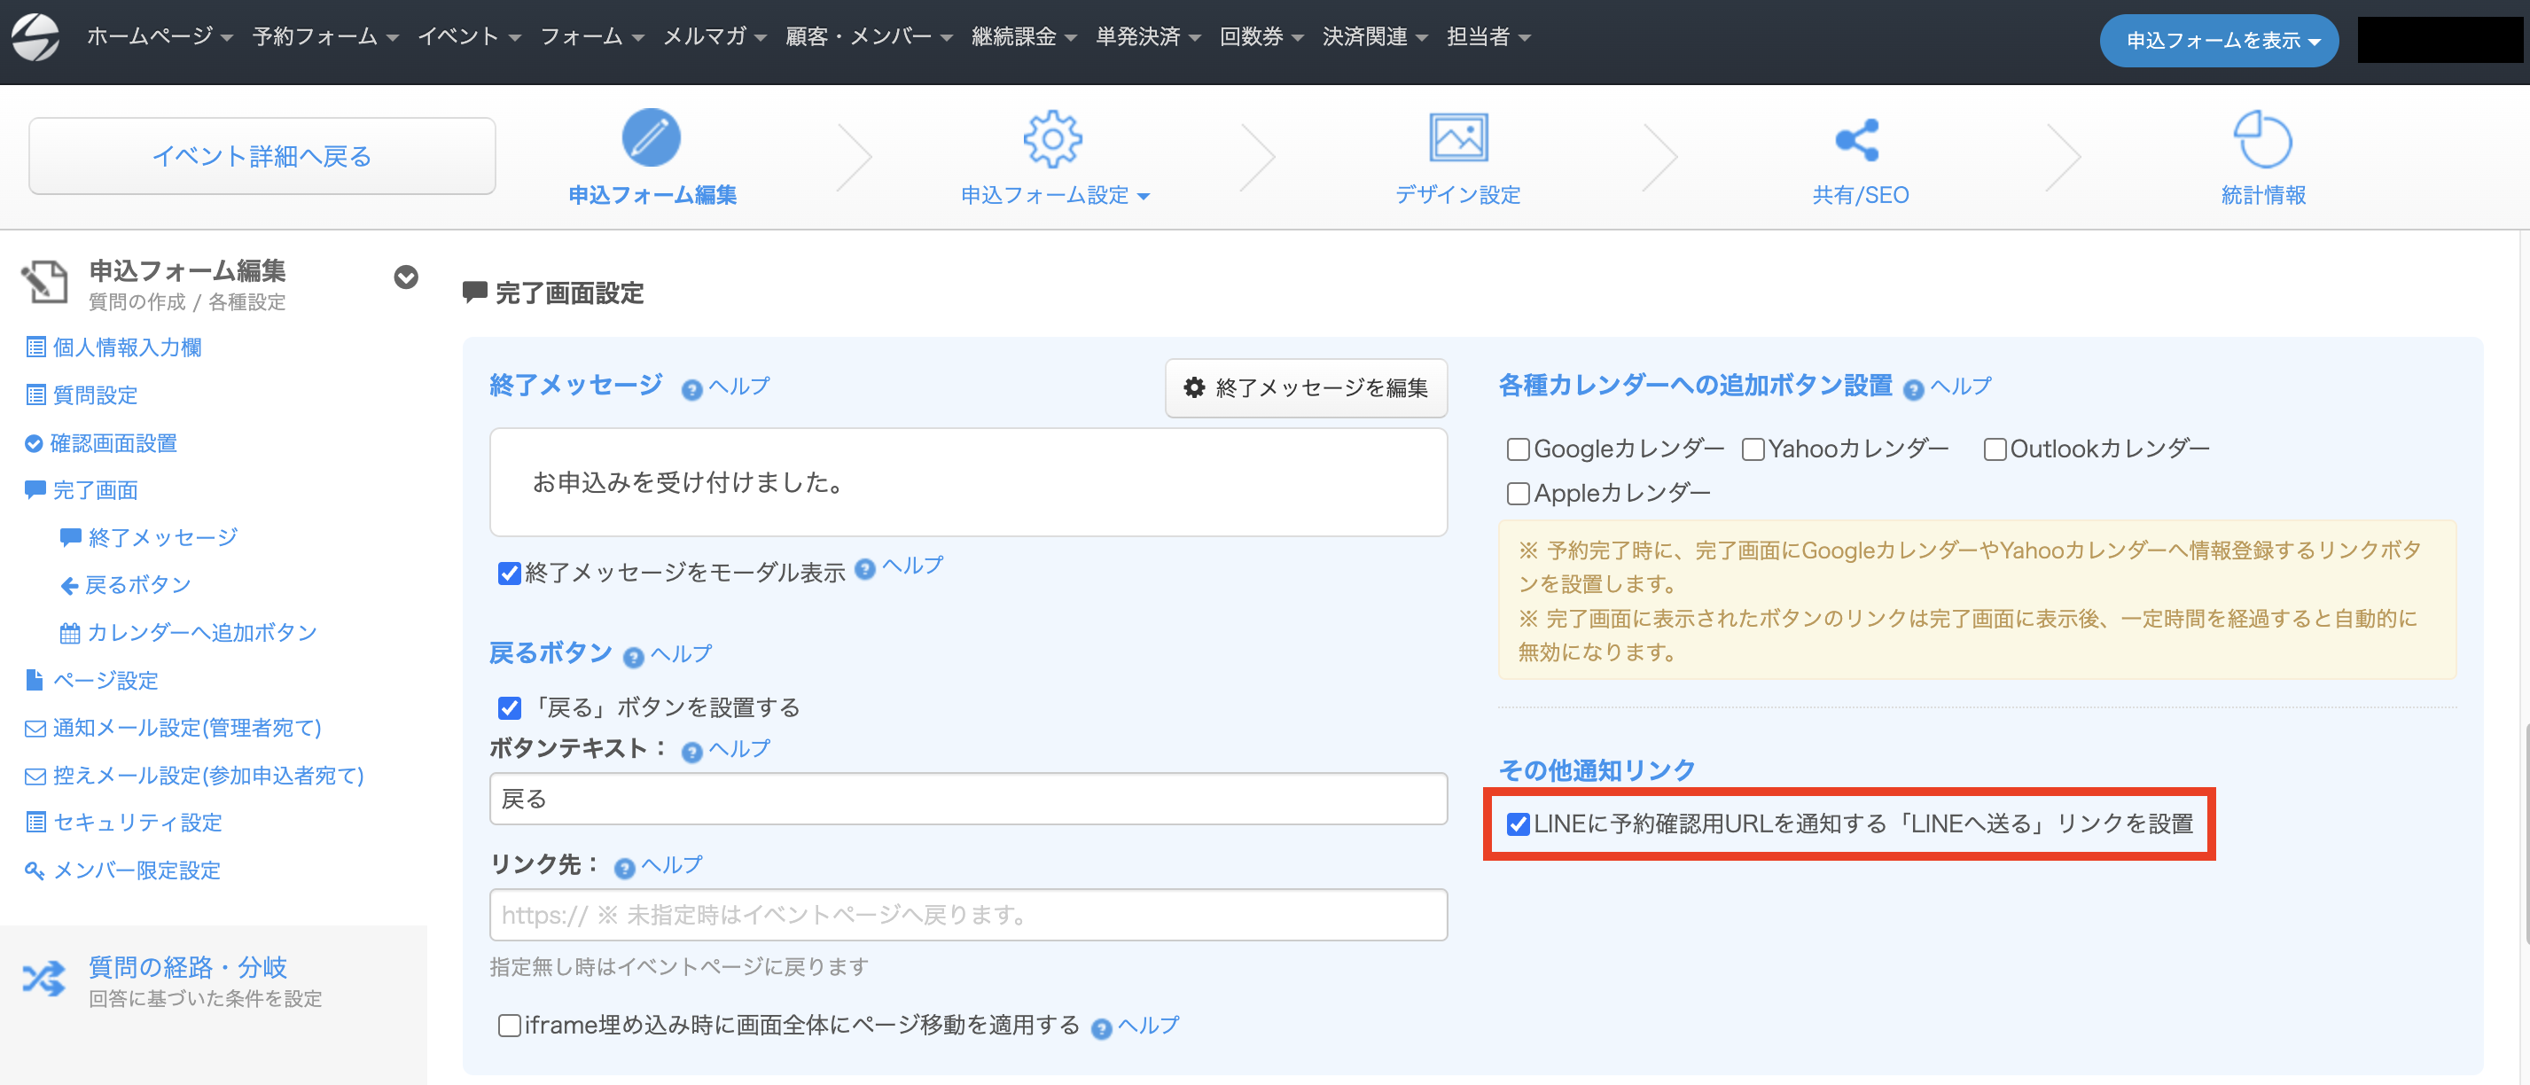The width and height of the screenshot is (2530, 1085).
Task: Check the iframe埋め込み時 page-move checkbox
Action: click(x=509, y=1026)
